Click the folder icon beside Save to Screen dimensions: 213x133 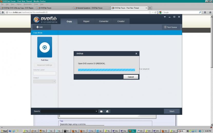tap(101, 111)
